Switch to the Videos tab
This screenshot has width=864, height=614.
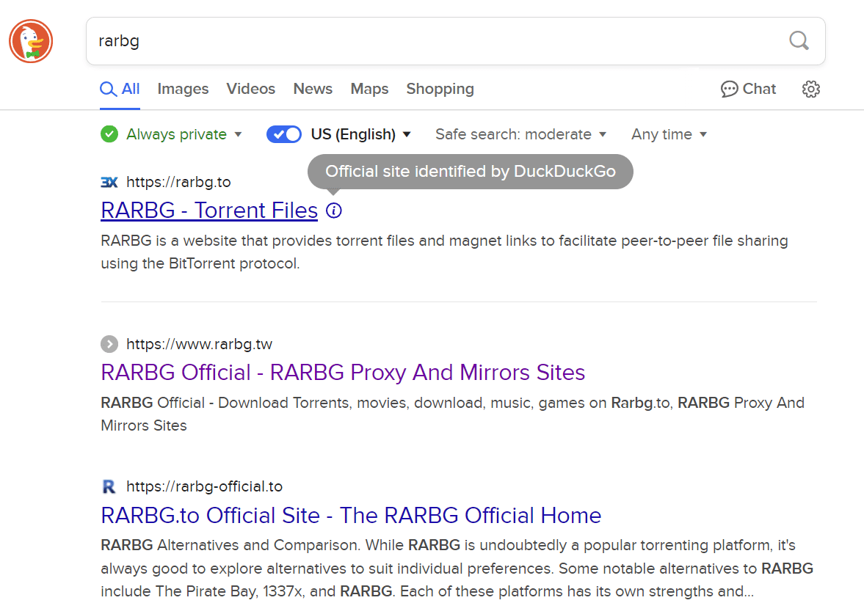click(x=251, y=89)
